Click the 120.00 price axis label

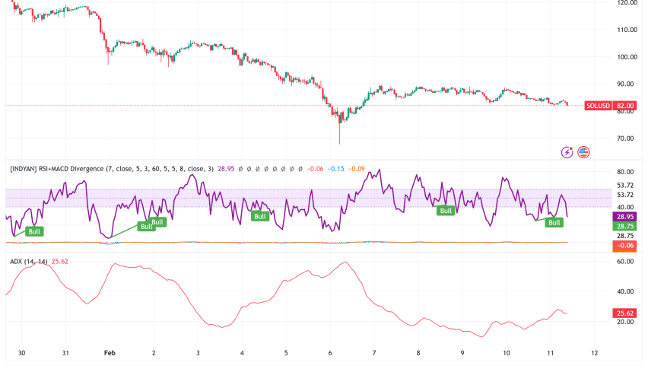(x=629, y=3)
